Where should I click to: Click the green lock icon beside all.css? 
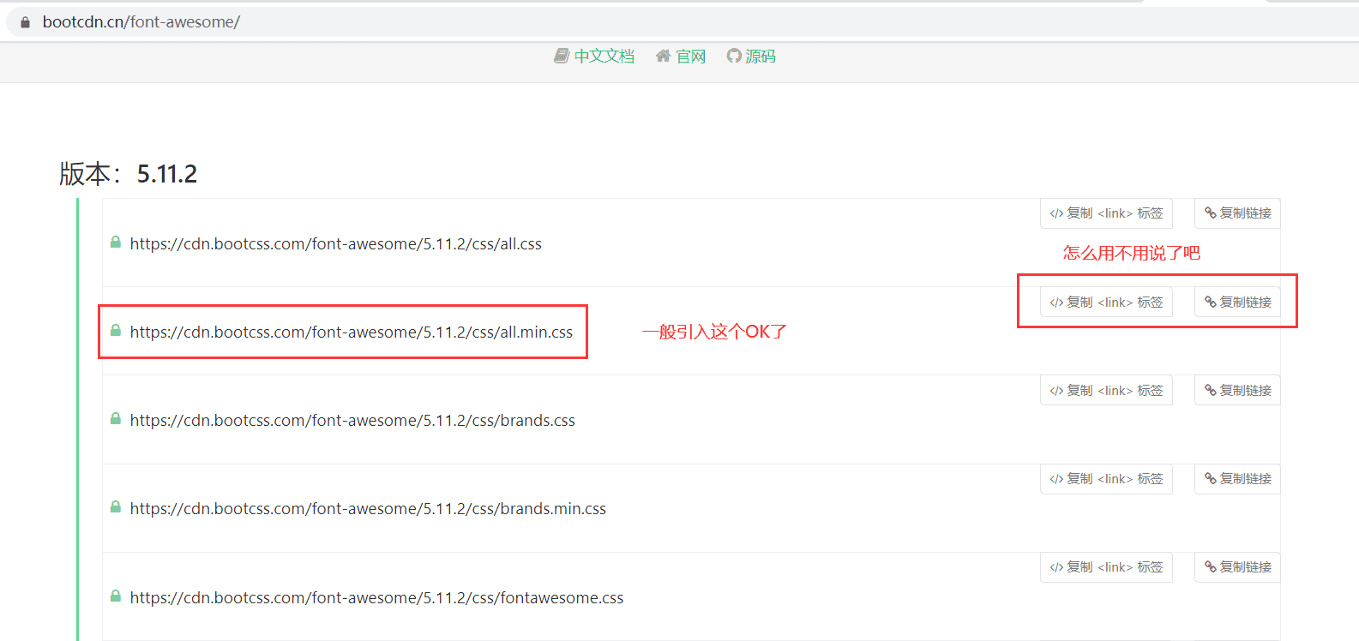116,243
